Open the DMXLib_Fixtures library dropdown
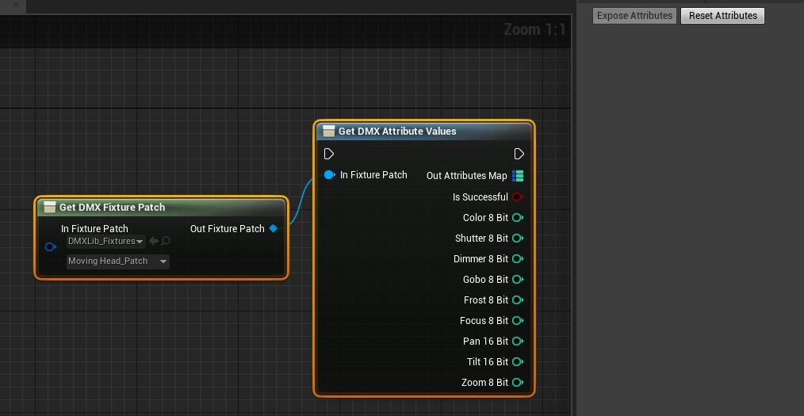This screenshot has width=804, height=416. click(105, 242)
